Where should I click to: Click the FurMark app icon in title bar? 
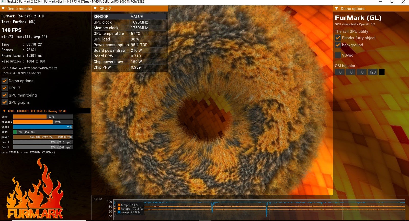tap(3, 2)
